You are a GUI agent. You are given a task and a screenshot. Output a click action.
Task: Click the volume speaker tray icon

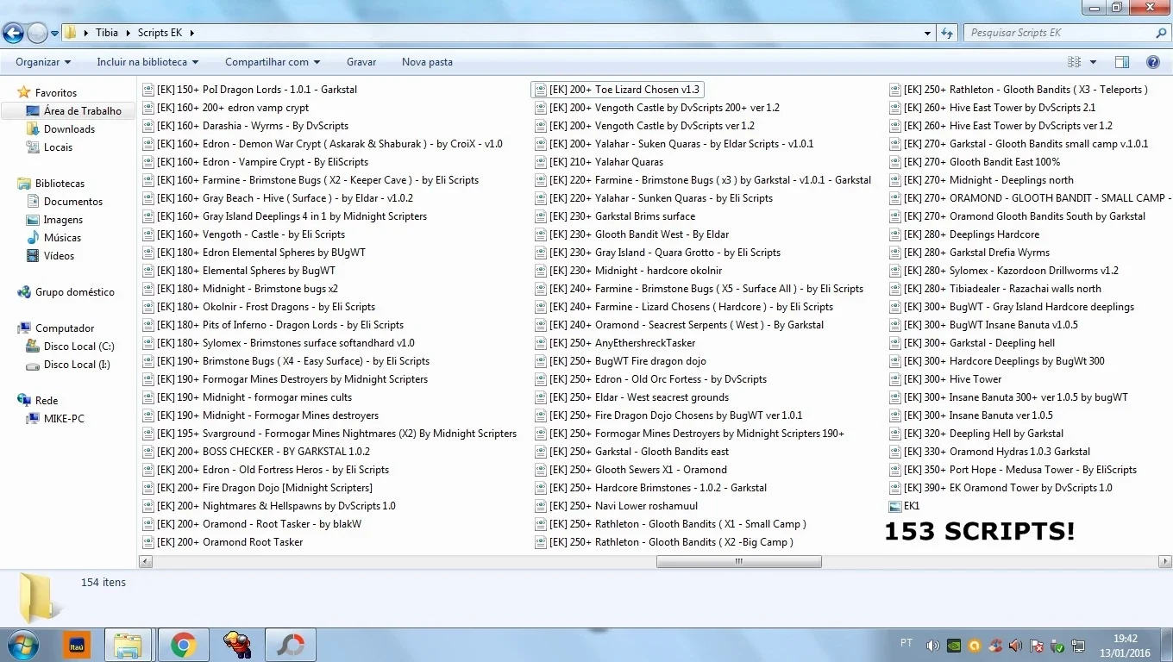pyautogui.click(x=932, y=645)
